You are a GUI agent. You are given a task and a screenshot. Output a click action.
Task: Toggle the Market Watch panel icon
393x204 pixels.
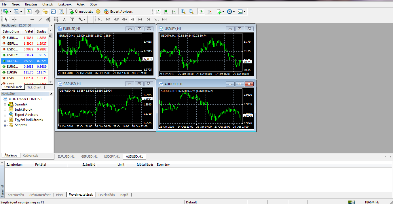(x=29, y=12)
